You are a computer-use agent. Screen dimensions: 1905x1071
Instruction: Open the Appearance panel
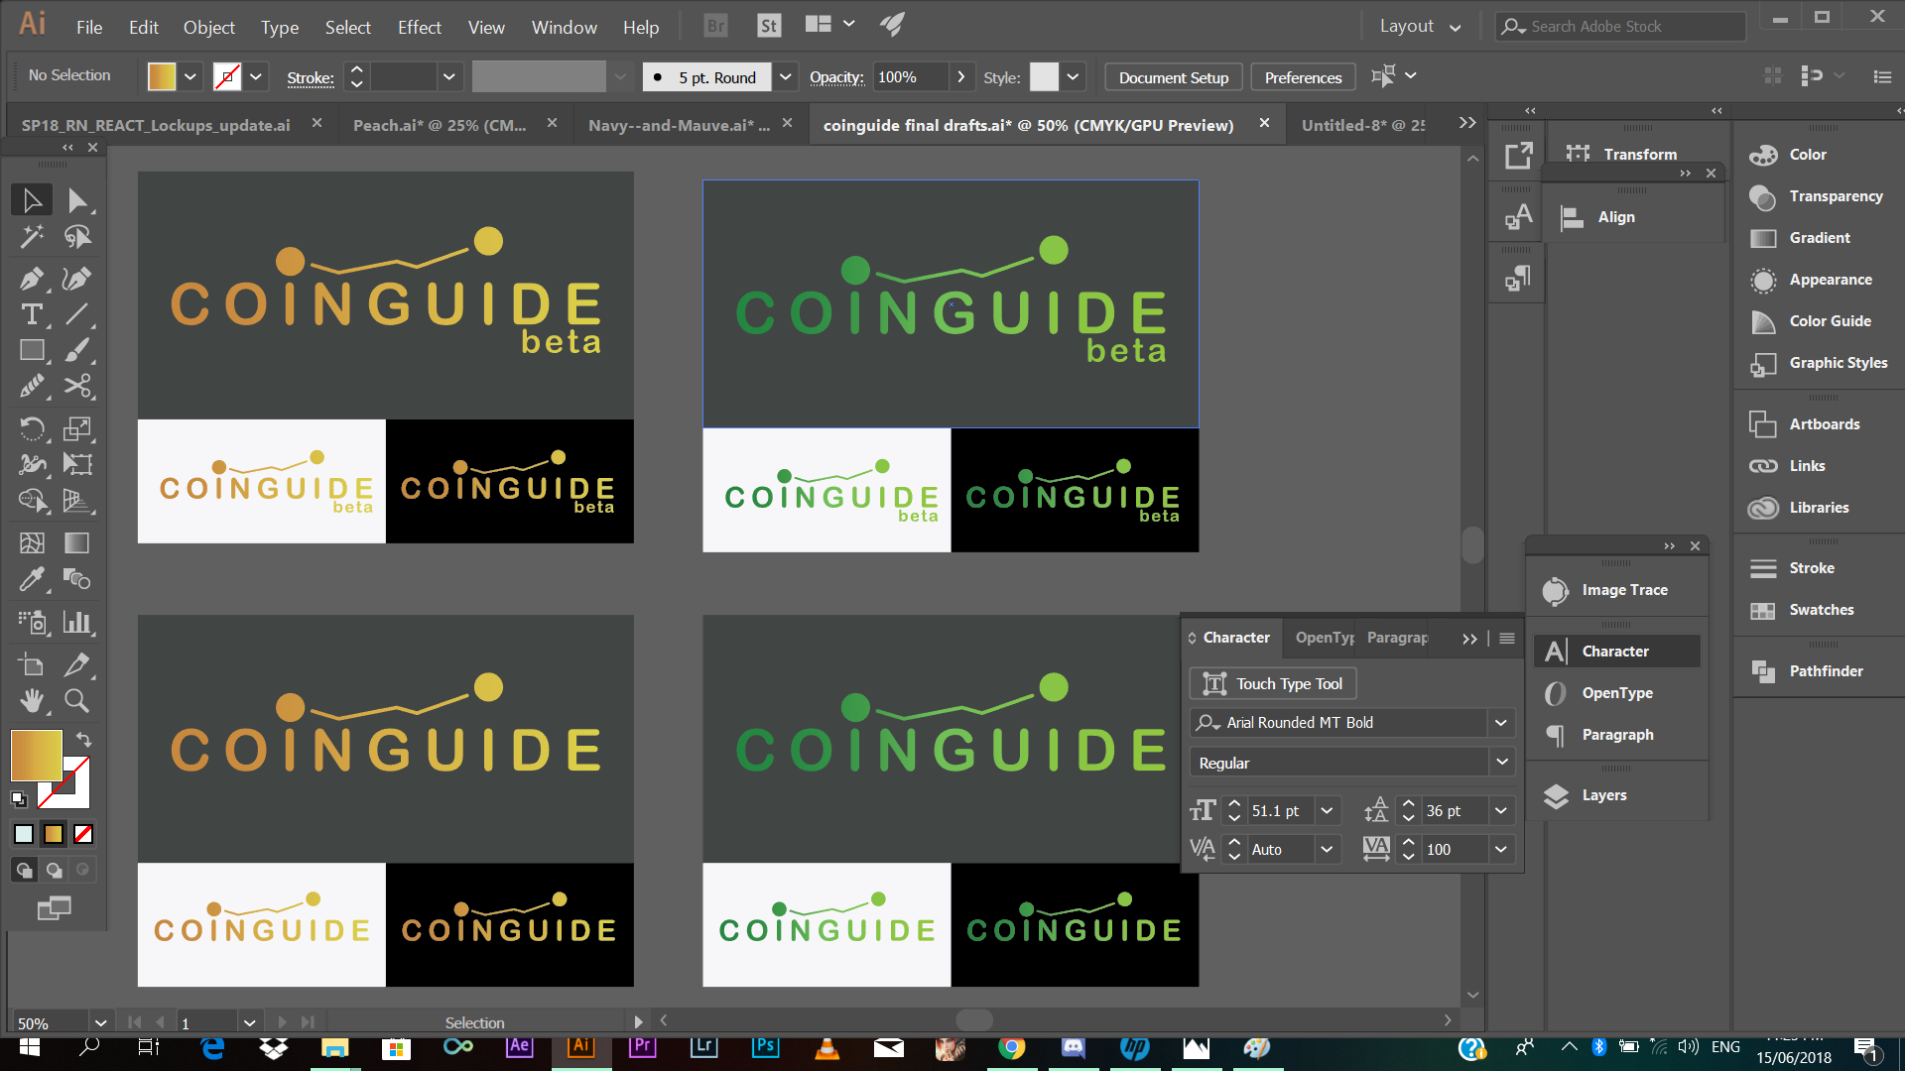coord(1831,280)
